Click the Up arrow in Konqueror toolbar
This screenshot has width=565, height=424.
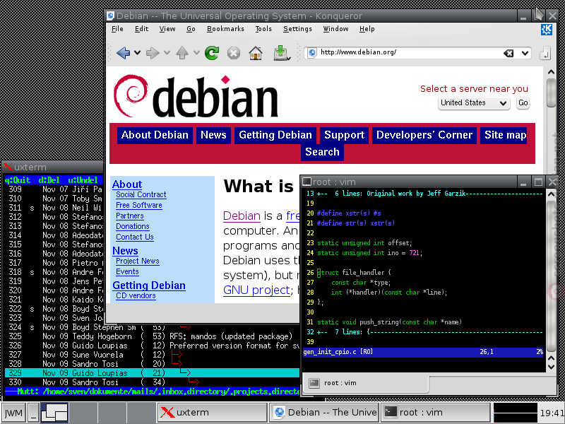(182, 53)
